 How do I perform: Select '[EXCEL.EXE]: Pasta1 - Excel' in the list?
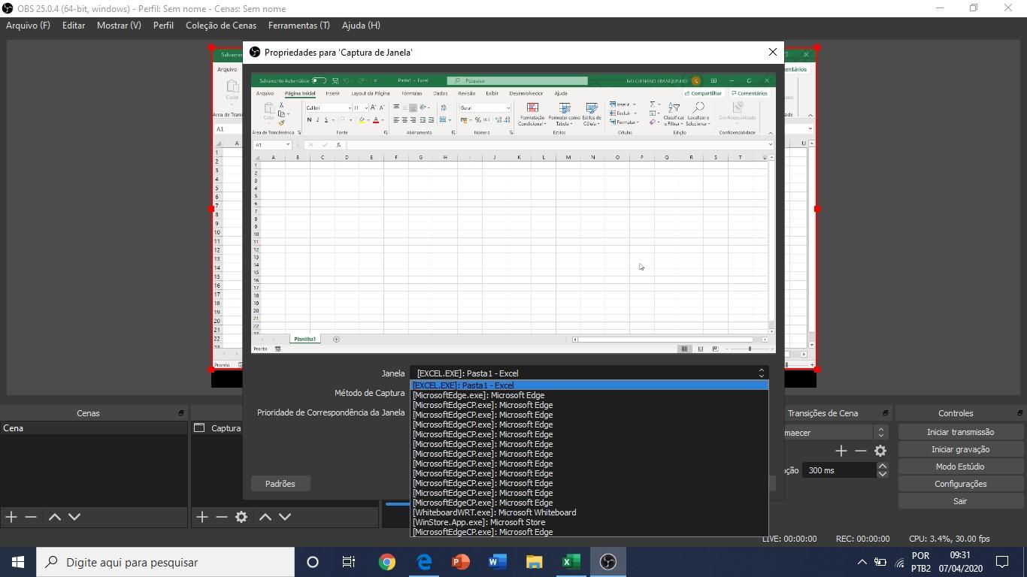coord(589,385)
